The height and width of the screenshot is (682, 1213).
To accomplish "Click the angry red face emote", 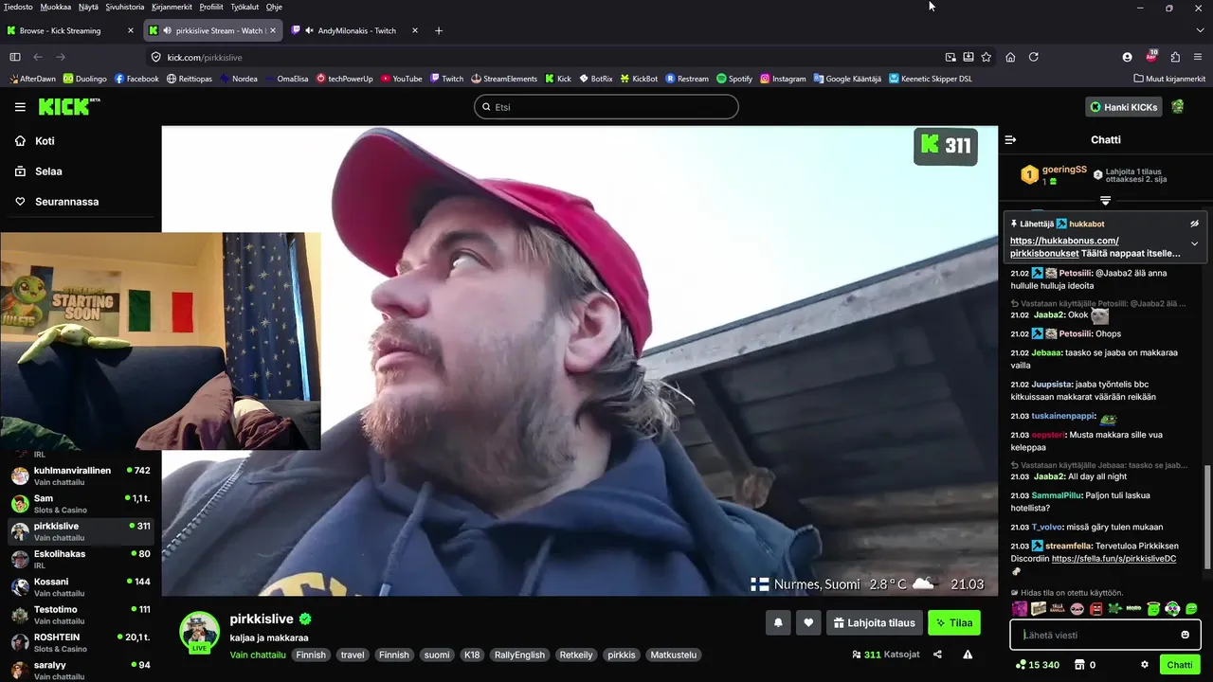I will [1096, 609].
